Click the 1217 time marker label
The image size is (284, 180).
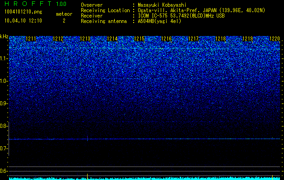coord(193,39)
